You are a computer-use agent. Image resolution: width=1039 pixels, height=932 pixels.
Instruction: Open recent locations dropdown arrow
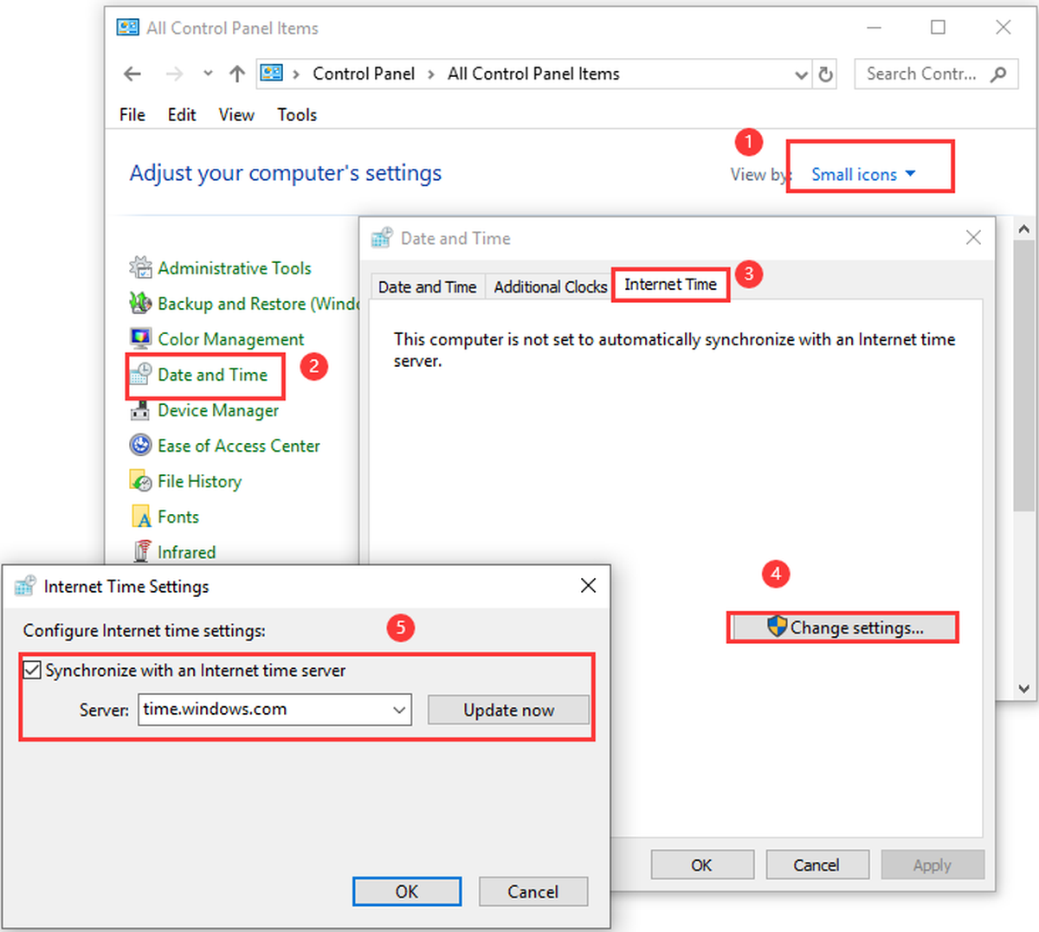tap(208, 74)
